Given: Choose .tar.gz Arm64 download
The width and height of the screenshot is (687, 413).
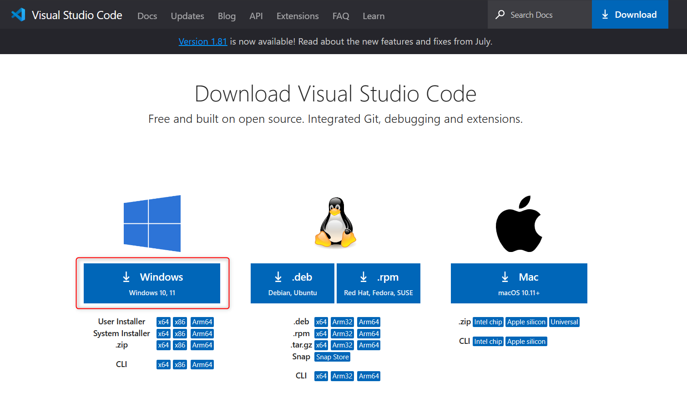Looking at the screenshot, I should pos(369,345).
